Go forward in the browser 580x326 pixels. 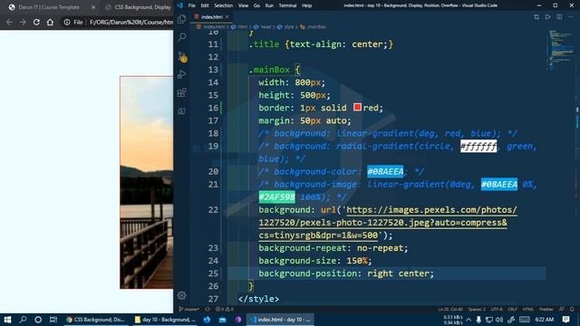point(23,22)
